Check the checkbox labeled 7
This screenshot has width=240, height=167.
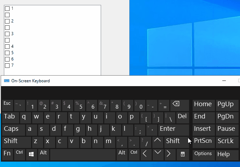click(x=7, y=65)
